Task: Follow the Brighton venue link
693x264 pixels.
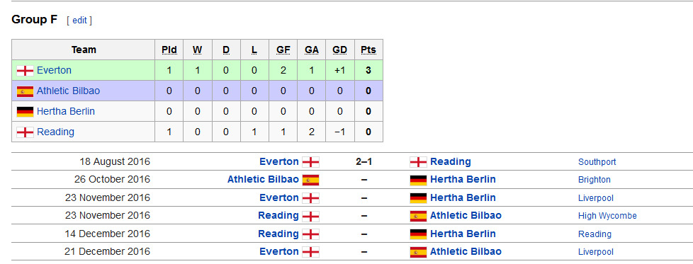Action: coord(594,180)
